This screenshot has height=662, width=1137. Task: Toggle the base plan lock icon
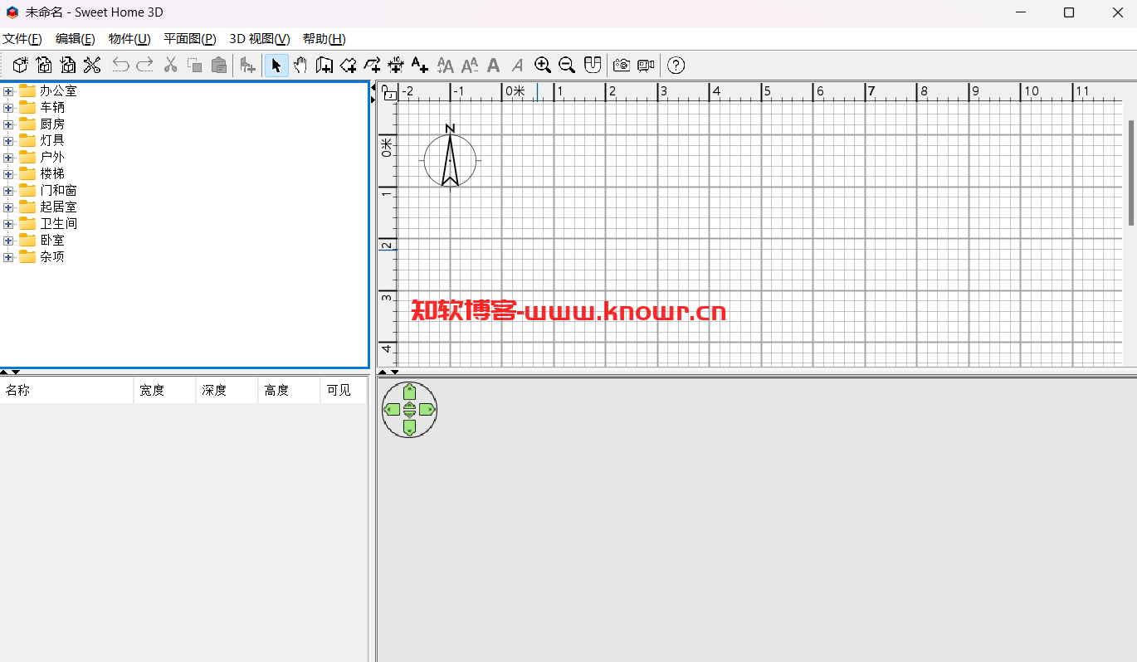pyautogui.click(x=388, y=91)
